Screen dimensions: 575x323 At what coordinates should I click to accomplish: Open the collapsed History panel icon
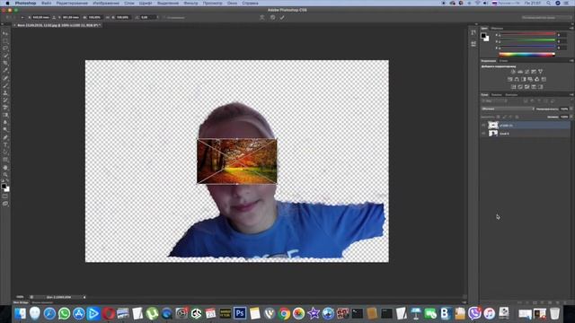click(x=473, y=33)
